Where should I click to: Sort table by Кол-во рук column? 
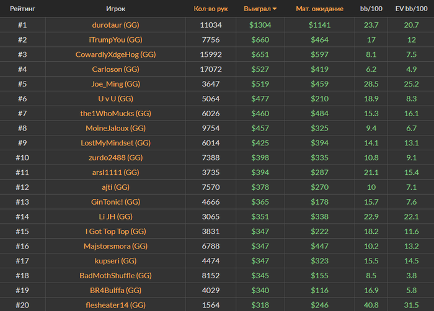click(211, 9)
